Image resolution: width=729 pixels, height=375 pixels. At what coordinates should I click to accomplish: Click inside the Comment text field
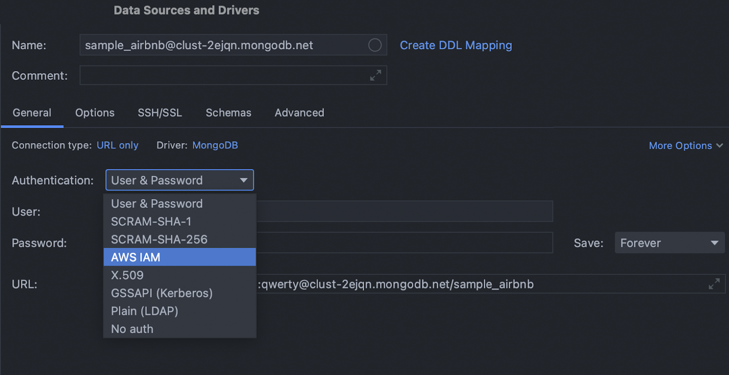point(223,76)
